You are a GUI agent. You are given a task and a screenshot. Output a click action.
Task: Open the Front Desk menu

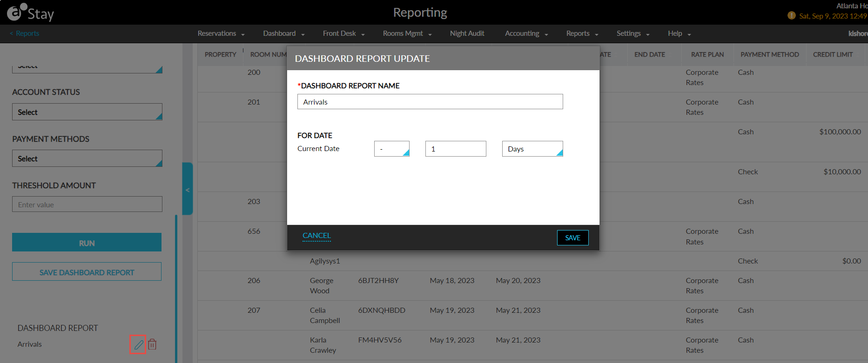coord(344,33)
